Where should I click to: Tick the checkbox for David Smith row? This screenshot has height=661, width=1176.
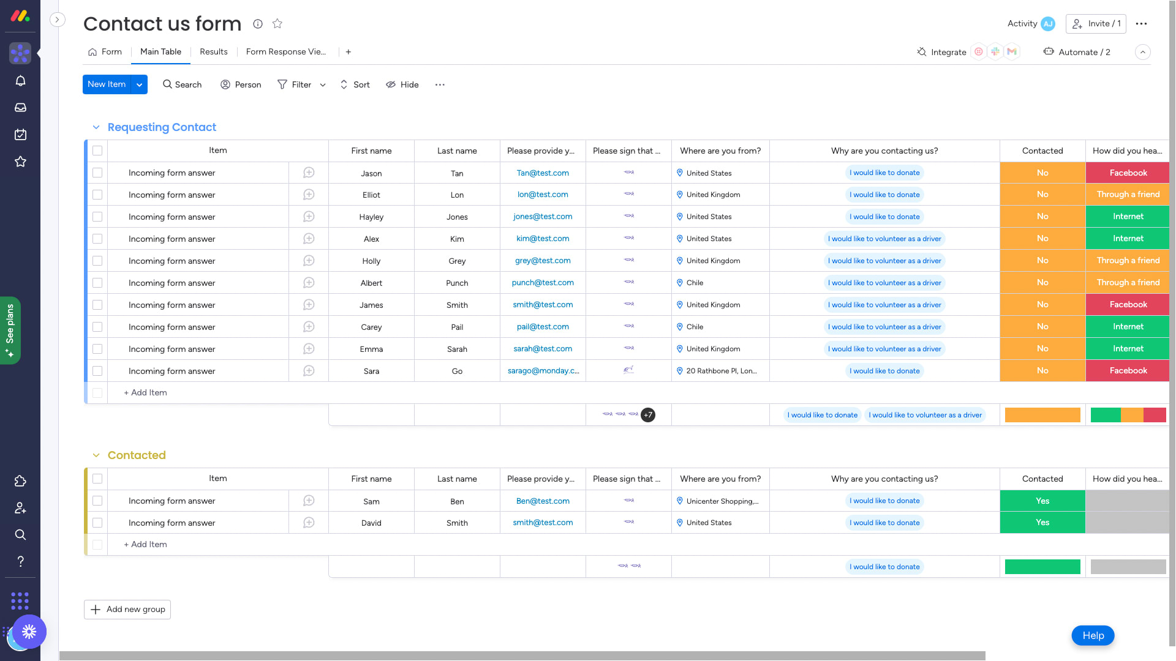tap(97, 523)
